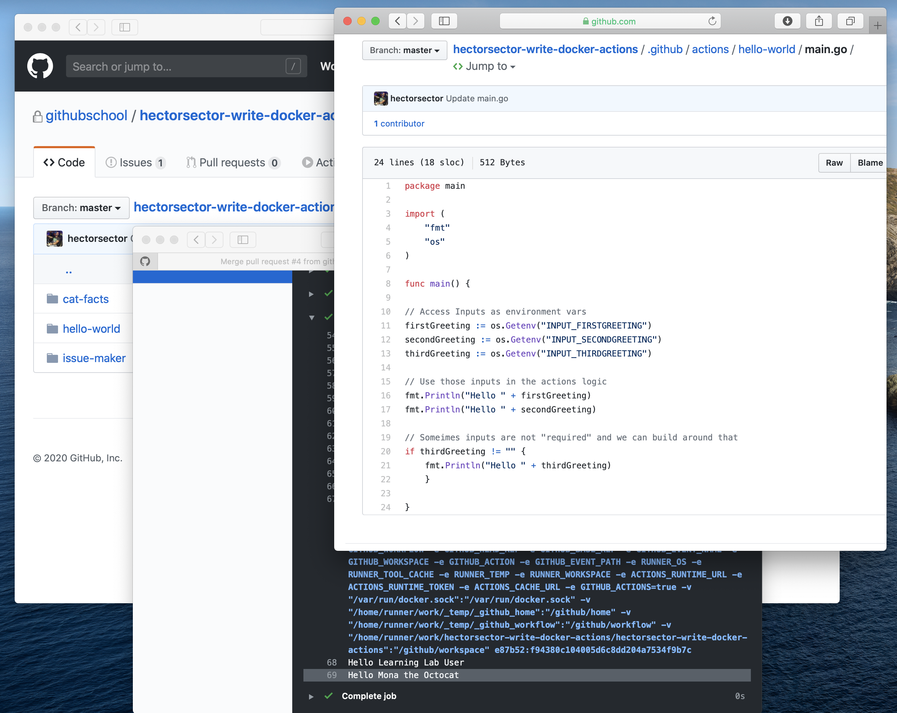The height and width of the screenshot is (713, 897).
Task: Open the hectorsector-write-docker-actions repo title link
Action: [x=237, y=116]
